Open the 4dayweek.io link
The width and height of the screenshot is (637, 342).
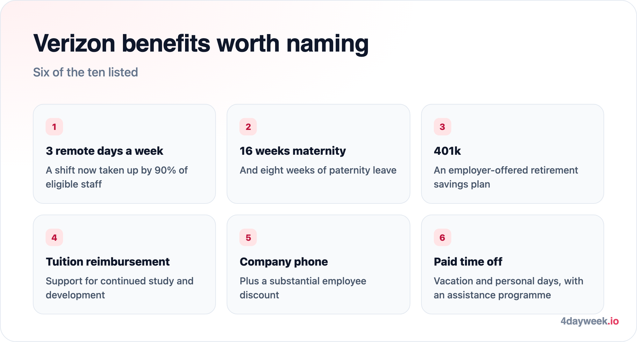(590, 321)
